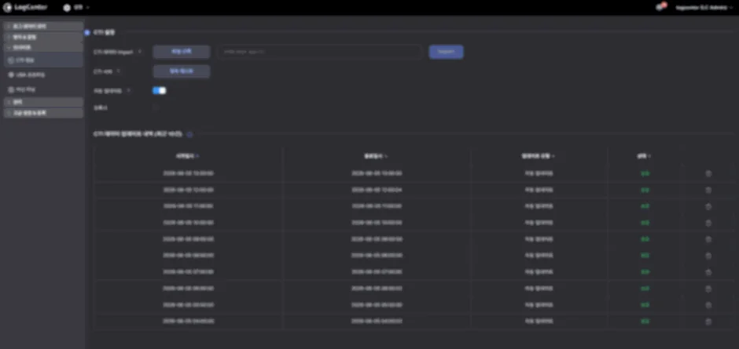Open the logcenter admin user dropdown

tap(704, 8)
